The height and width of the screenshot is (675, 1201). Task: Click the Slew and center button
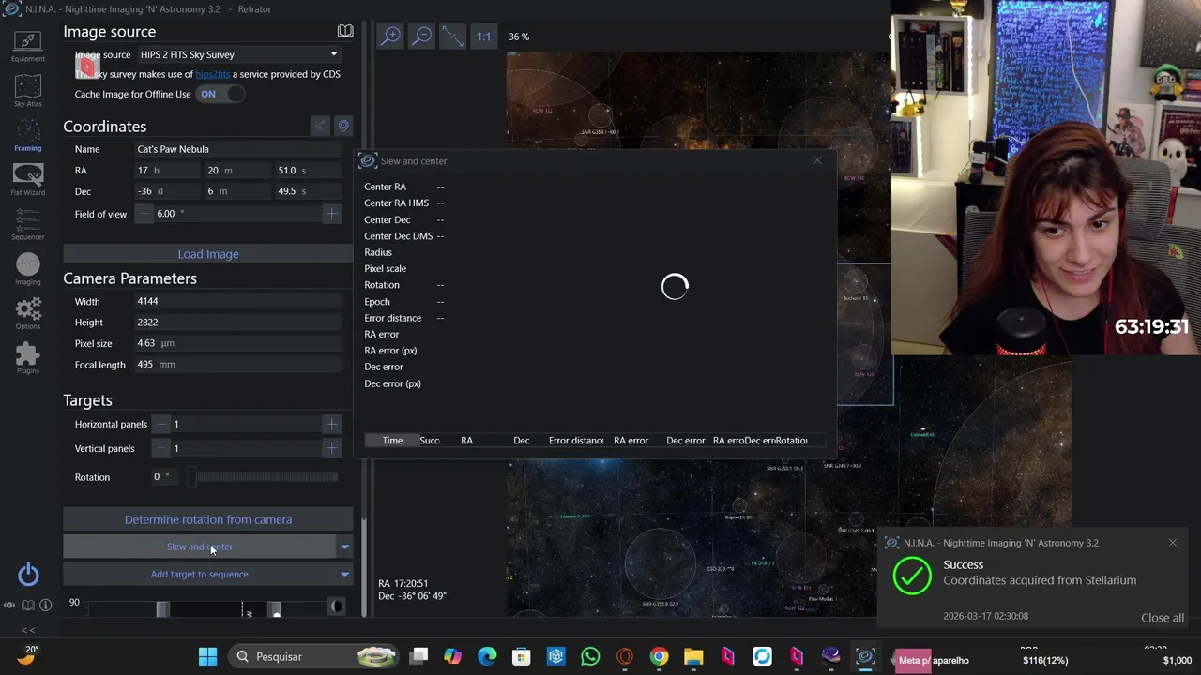click(199, 547)
